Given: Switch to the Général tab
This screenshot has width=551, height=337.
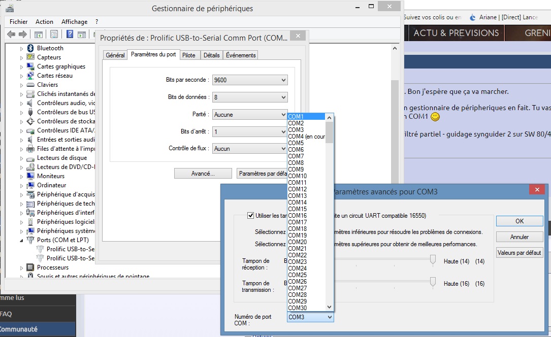Looking at the screenshot, I should (x=115, y=55).
